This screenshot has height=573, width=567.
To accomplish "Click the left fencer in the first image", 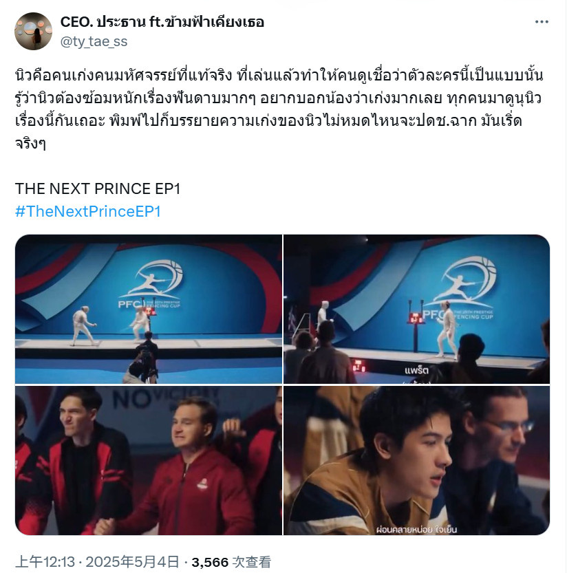I will [x=83, y=326].
